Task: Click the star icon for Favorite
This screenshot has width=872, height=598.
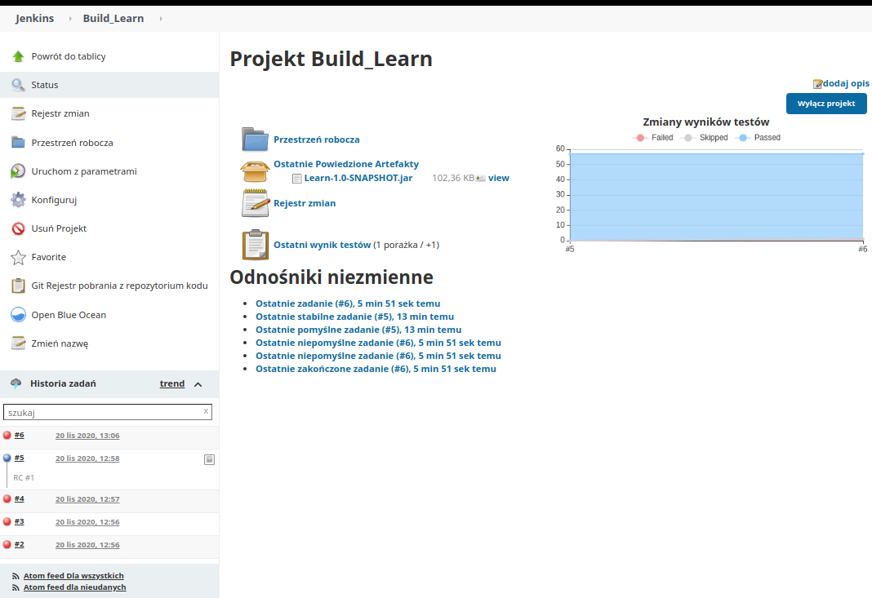Action: (x=18, y=257)
